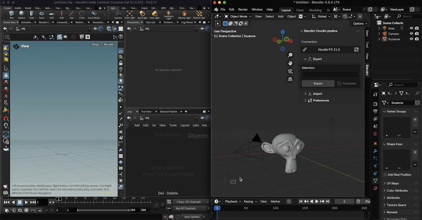
Task: Hide Suzanne in Blender outliner viewport
Action: click(411, 39)
